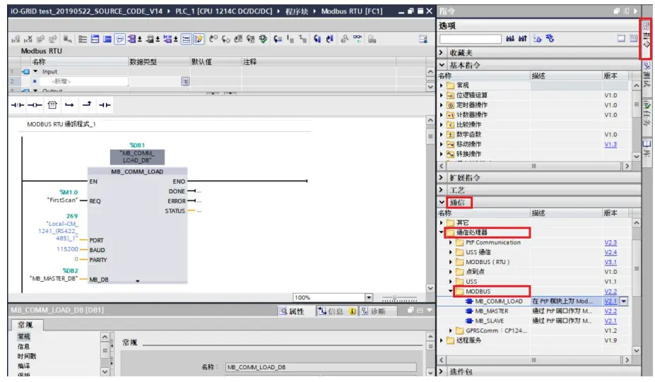Screen dimensions: 655x382
Task: Click the V3.1 version link for MODBUS (RTU)
Action: click(x=610, y=262)
